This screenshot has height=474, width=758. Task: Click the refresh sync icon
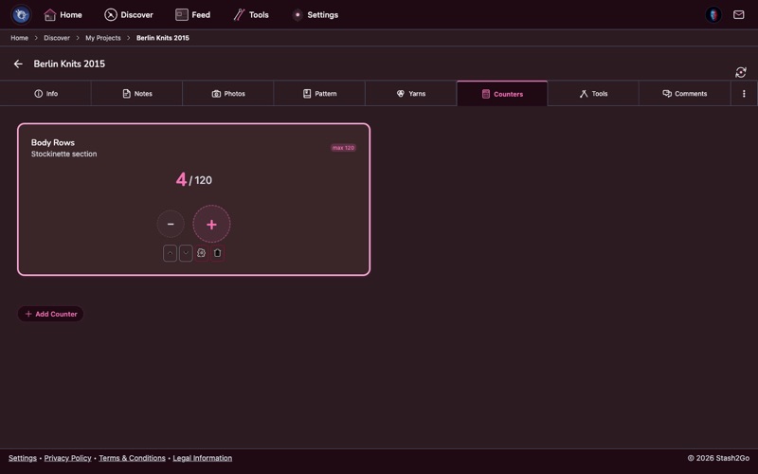coord(740,72)
